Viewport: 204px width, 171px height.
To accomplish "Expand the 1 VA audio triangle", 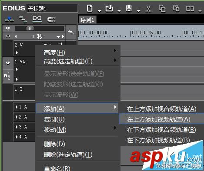I will [x=17, y=79].
